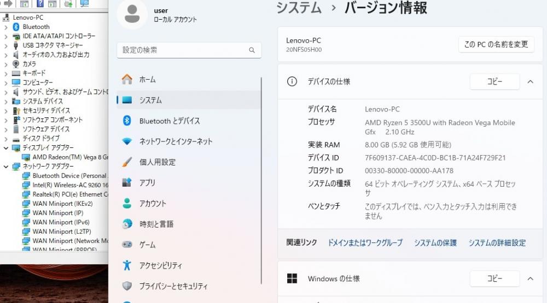Click the security device key icon
This screenshot has height=303, width=547.
tap(16, 110)
